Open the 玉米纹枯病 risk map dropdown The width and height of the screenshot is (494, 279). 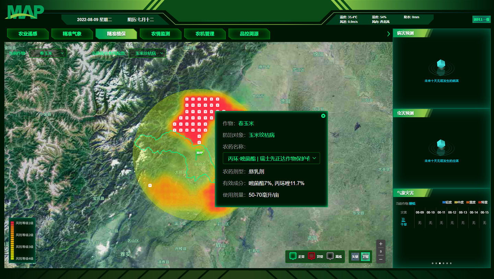click(x=148, y=53)
